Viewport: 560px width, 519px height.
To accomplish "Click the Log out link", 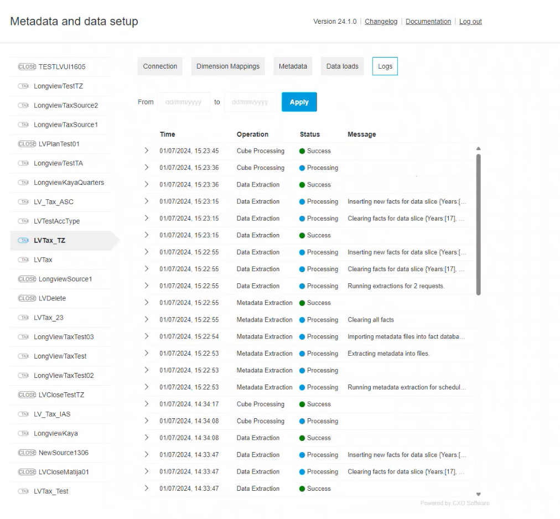I will (470, 22).
